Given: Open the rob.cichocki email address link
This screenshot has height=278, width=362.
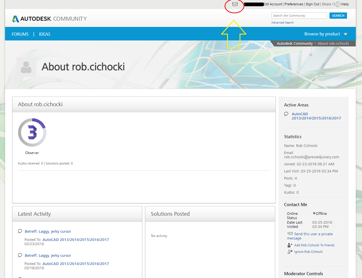Looking at the screenshot, I should 311,157.
